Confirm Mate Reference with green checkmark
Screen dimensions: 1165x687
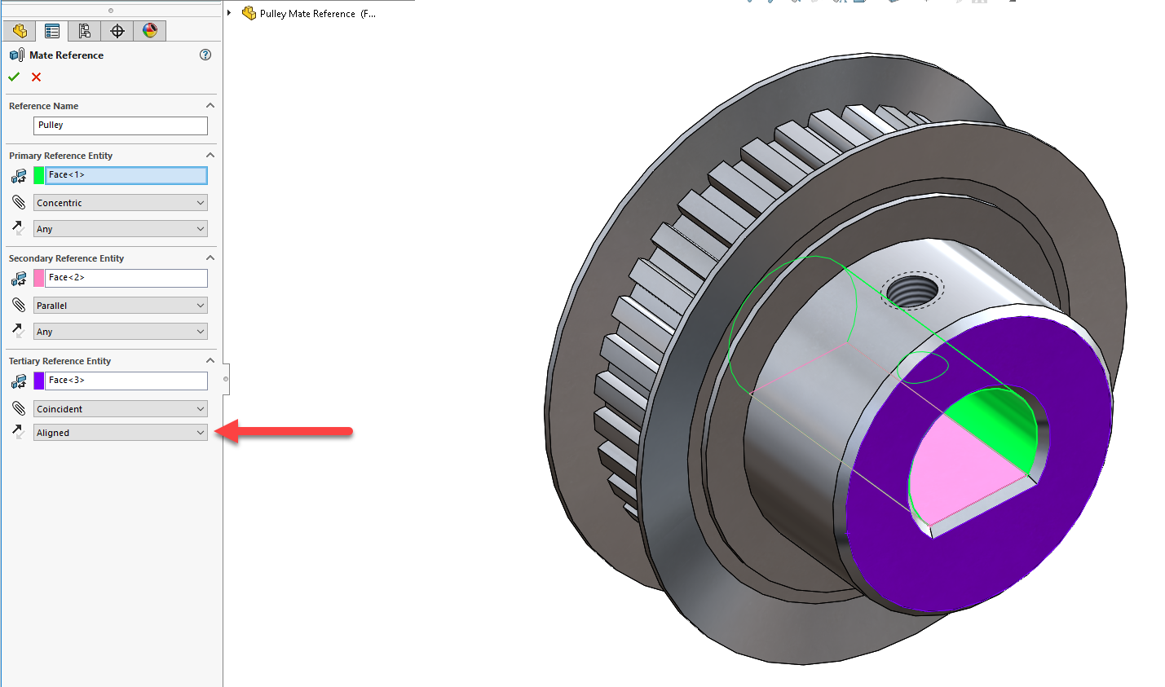tap(14, 77)
